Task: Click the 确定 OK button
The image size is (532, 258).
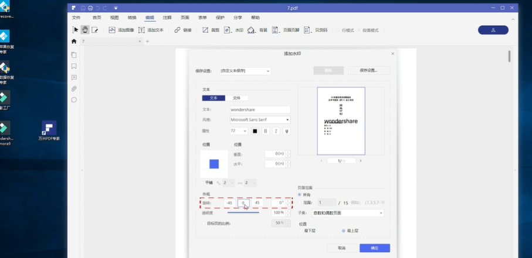Action: pos(375,248)
